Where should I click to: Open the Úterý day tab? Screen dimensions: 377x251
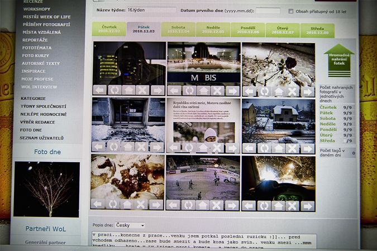pyautogui.click(x=283, y=30)
